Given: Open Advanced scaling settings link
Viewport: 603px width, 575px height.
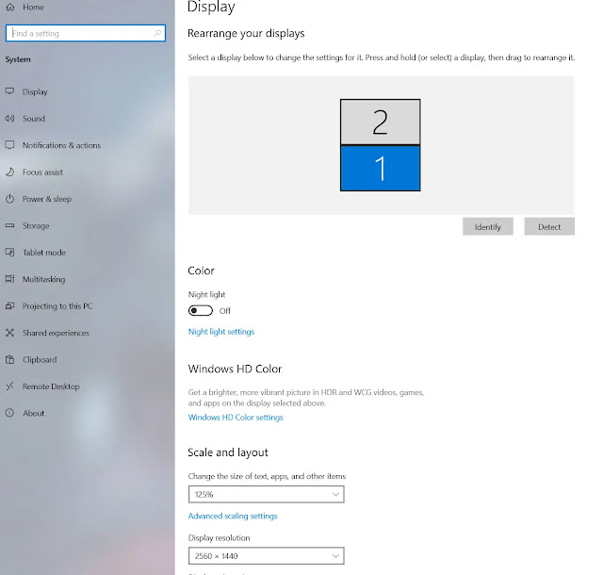Looking at the screenshot, I should pyautogui.click(x=233, y=517).
